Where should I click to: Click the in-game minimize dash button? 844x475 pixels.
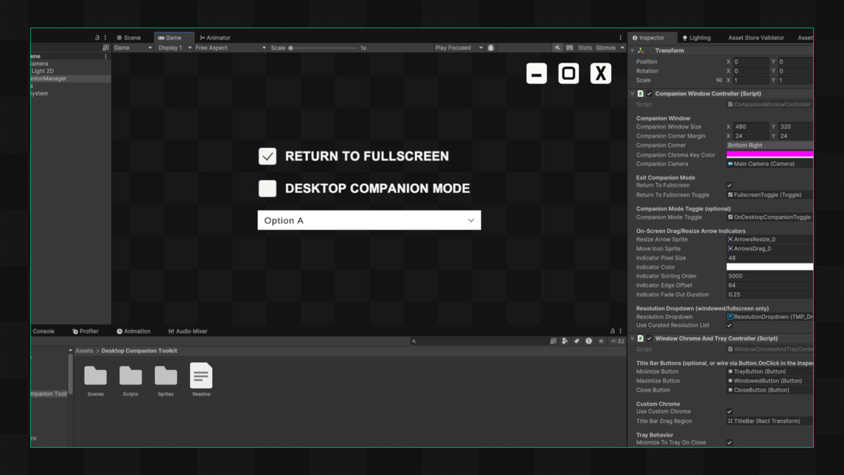537,73
